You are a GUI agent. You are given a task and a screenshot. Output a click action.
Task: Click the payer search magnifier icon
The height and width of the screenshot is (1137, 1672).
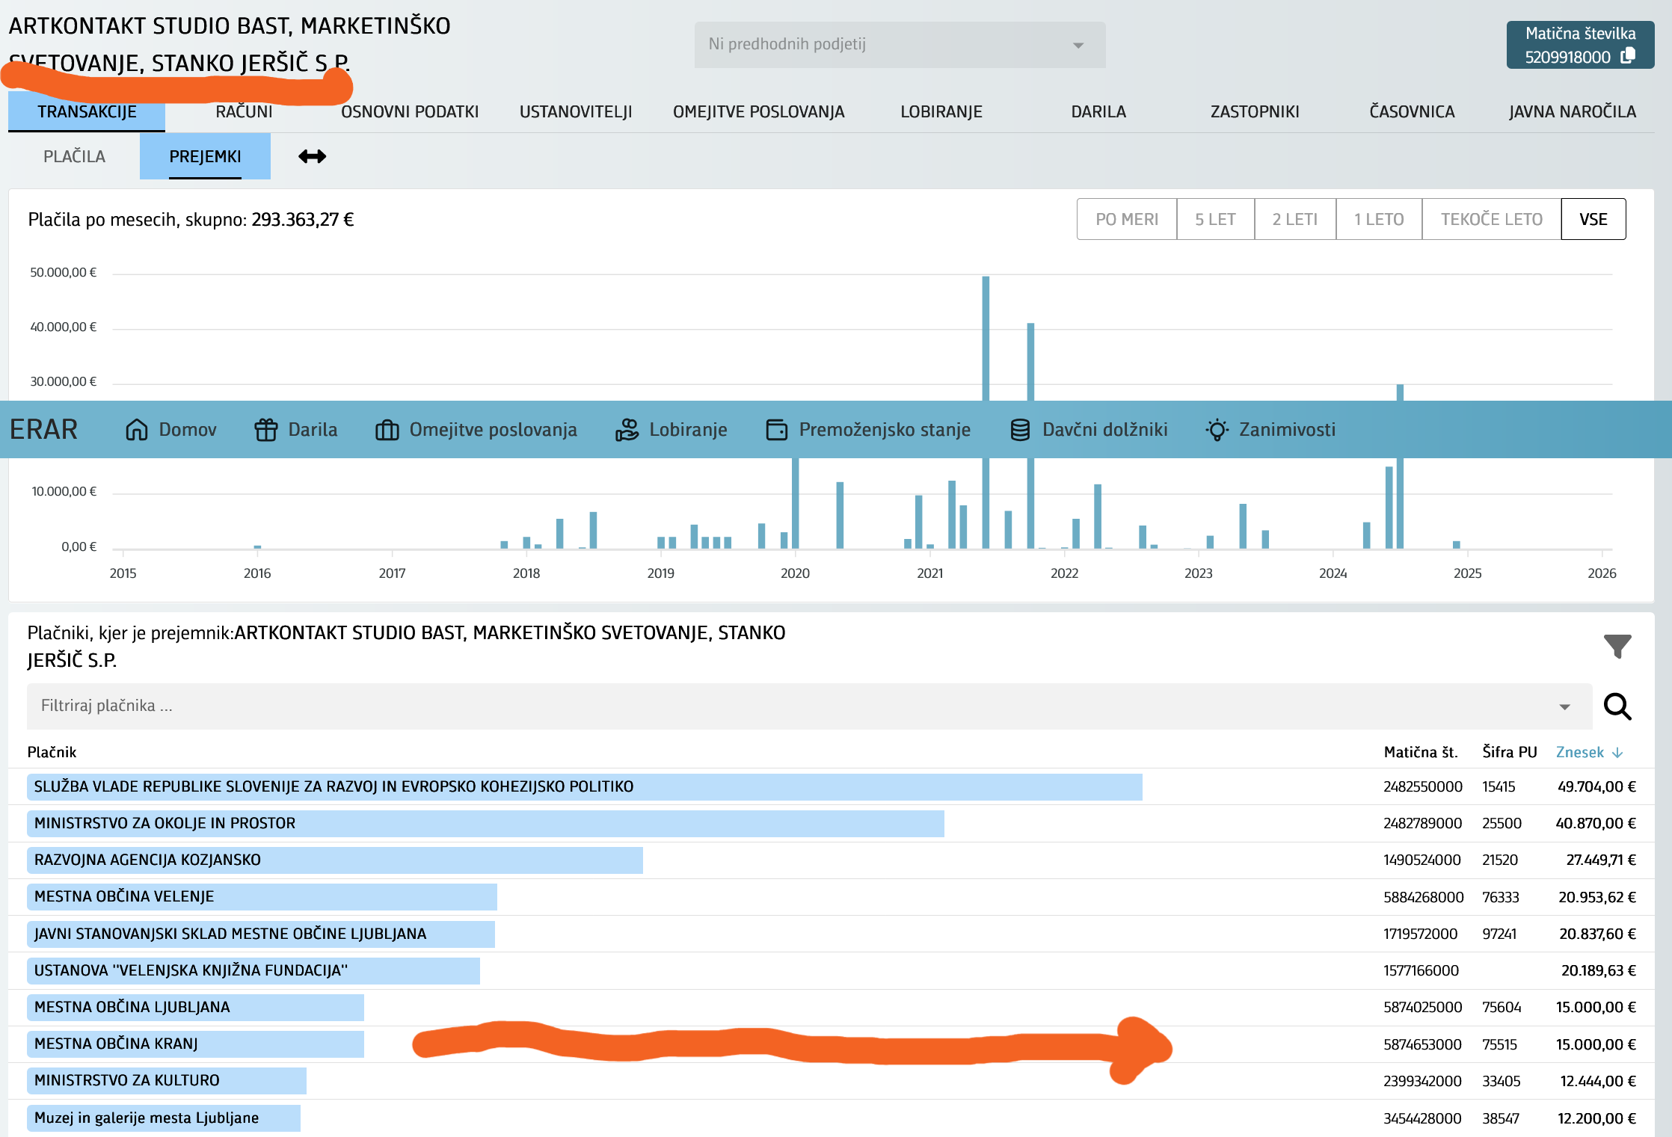point(1617,706)
